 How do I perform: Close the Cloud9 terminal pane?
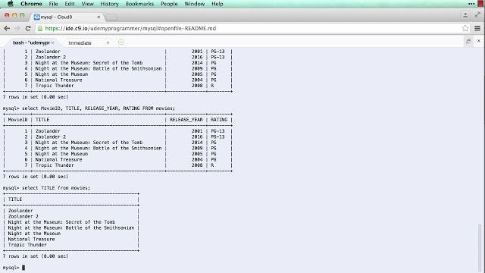(x=478, y=41)
